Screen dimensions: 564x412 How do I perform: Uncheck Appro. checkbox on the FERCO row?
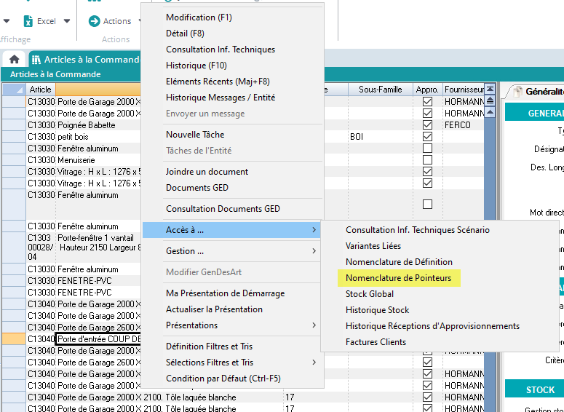(x=427, y=125)
